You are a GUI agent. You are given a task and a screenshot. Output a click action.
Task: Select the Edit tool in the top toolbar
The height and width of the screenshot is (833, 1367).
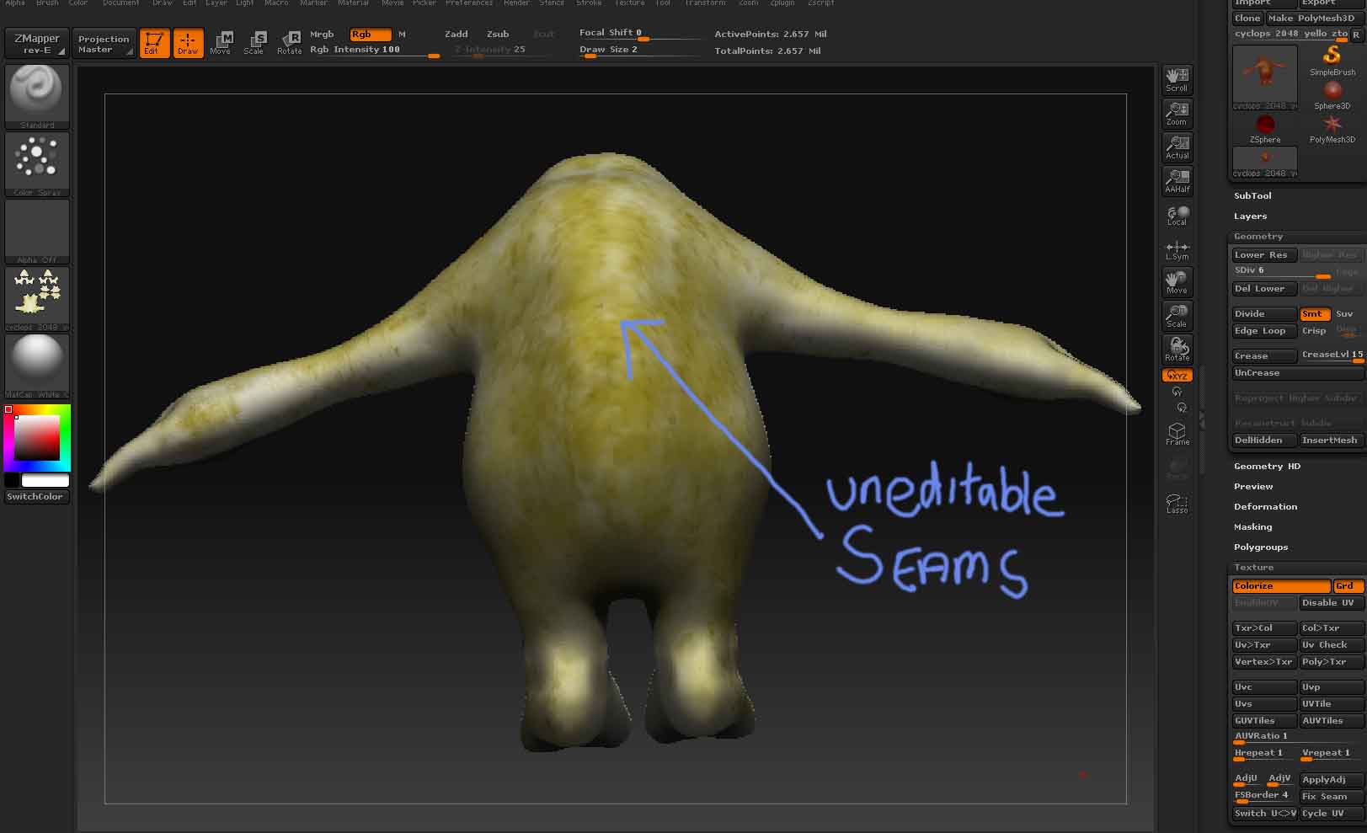click(x=154, y=43)
